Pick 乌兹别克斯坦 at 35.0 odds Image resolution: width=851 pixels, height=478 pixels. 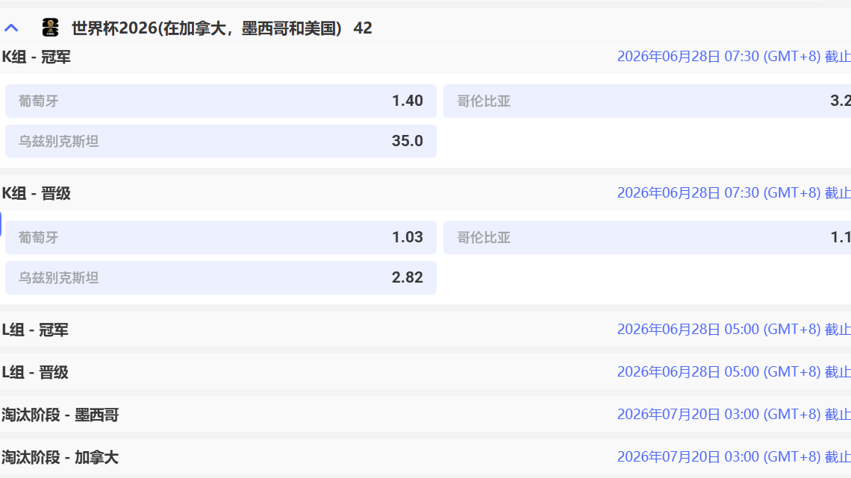pyautogui.click(x=221, y=141)
